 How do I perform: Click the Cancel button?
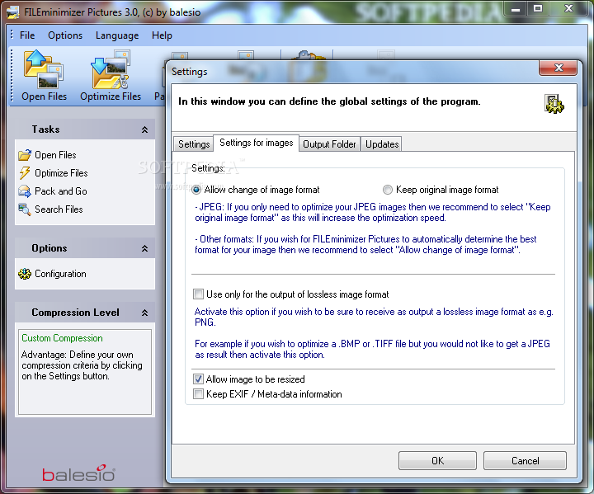(525, 461)
